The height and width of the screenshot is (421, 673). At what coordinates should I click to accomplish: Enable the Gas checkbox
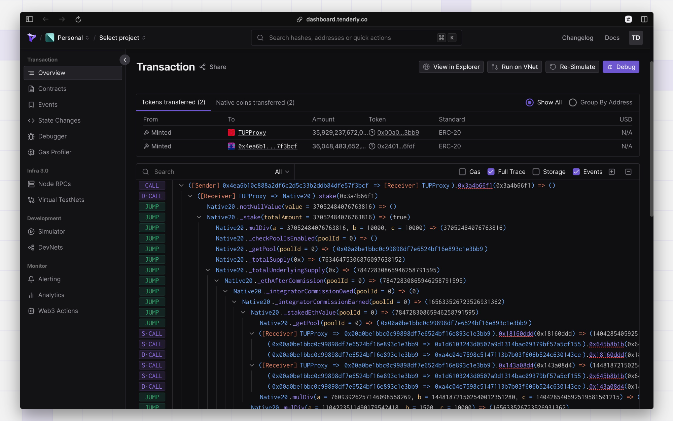462,171
